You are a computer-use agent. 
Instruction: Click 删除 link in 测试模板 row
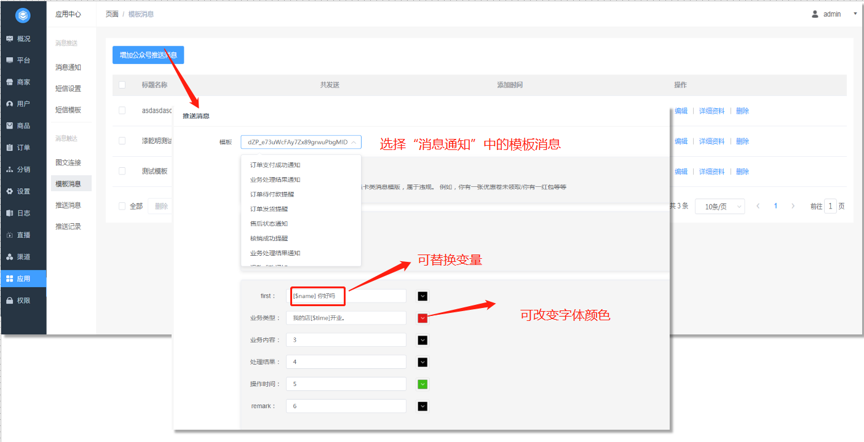(x=742, y=171)
